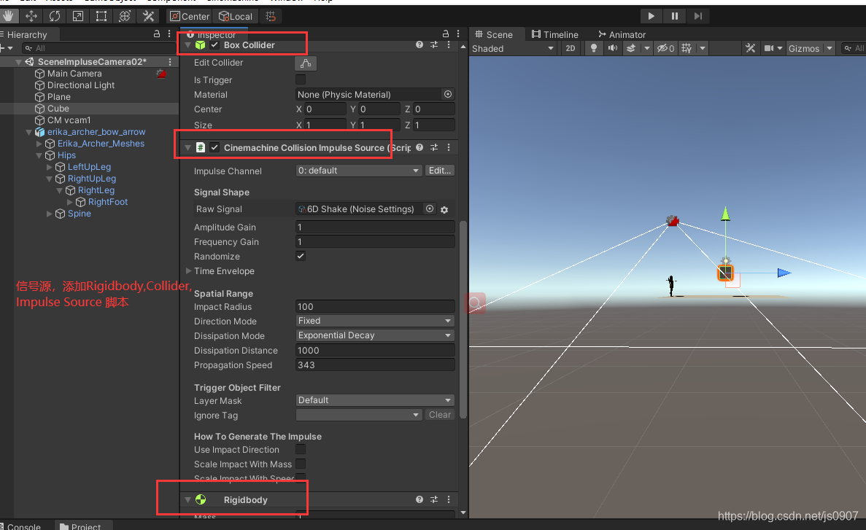Click the Hierarchy search field
The width and height of the screenshot is (866, 530).
pyautogui.click(x=98, y=48)
